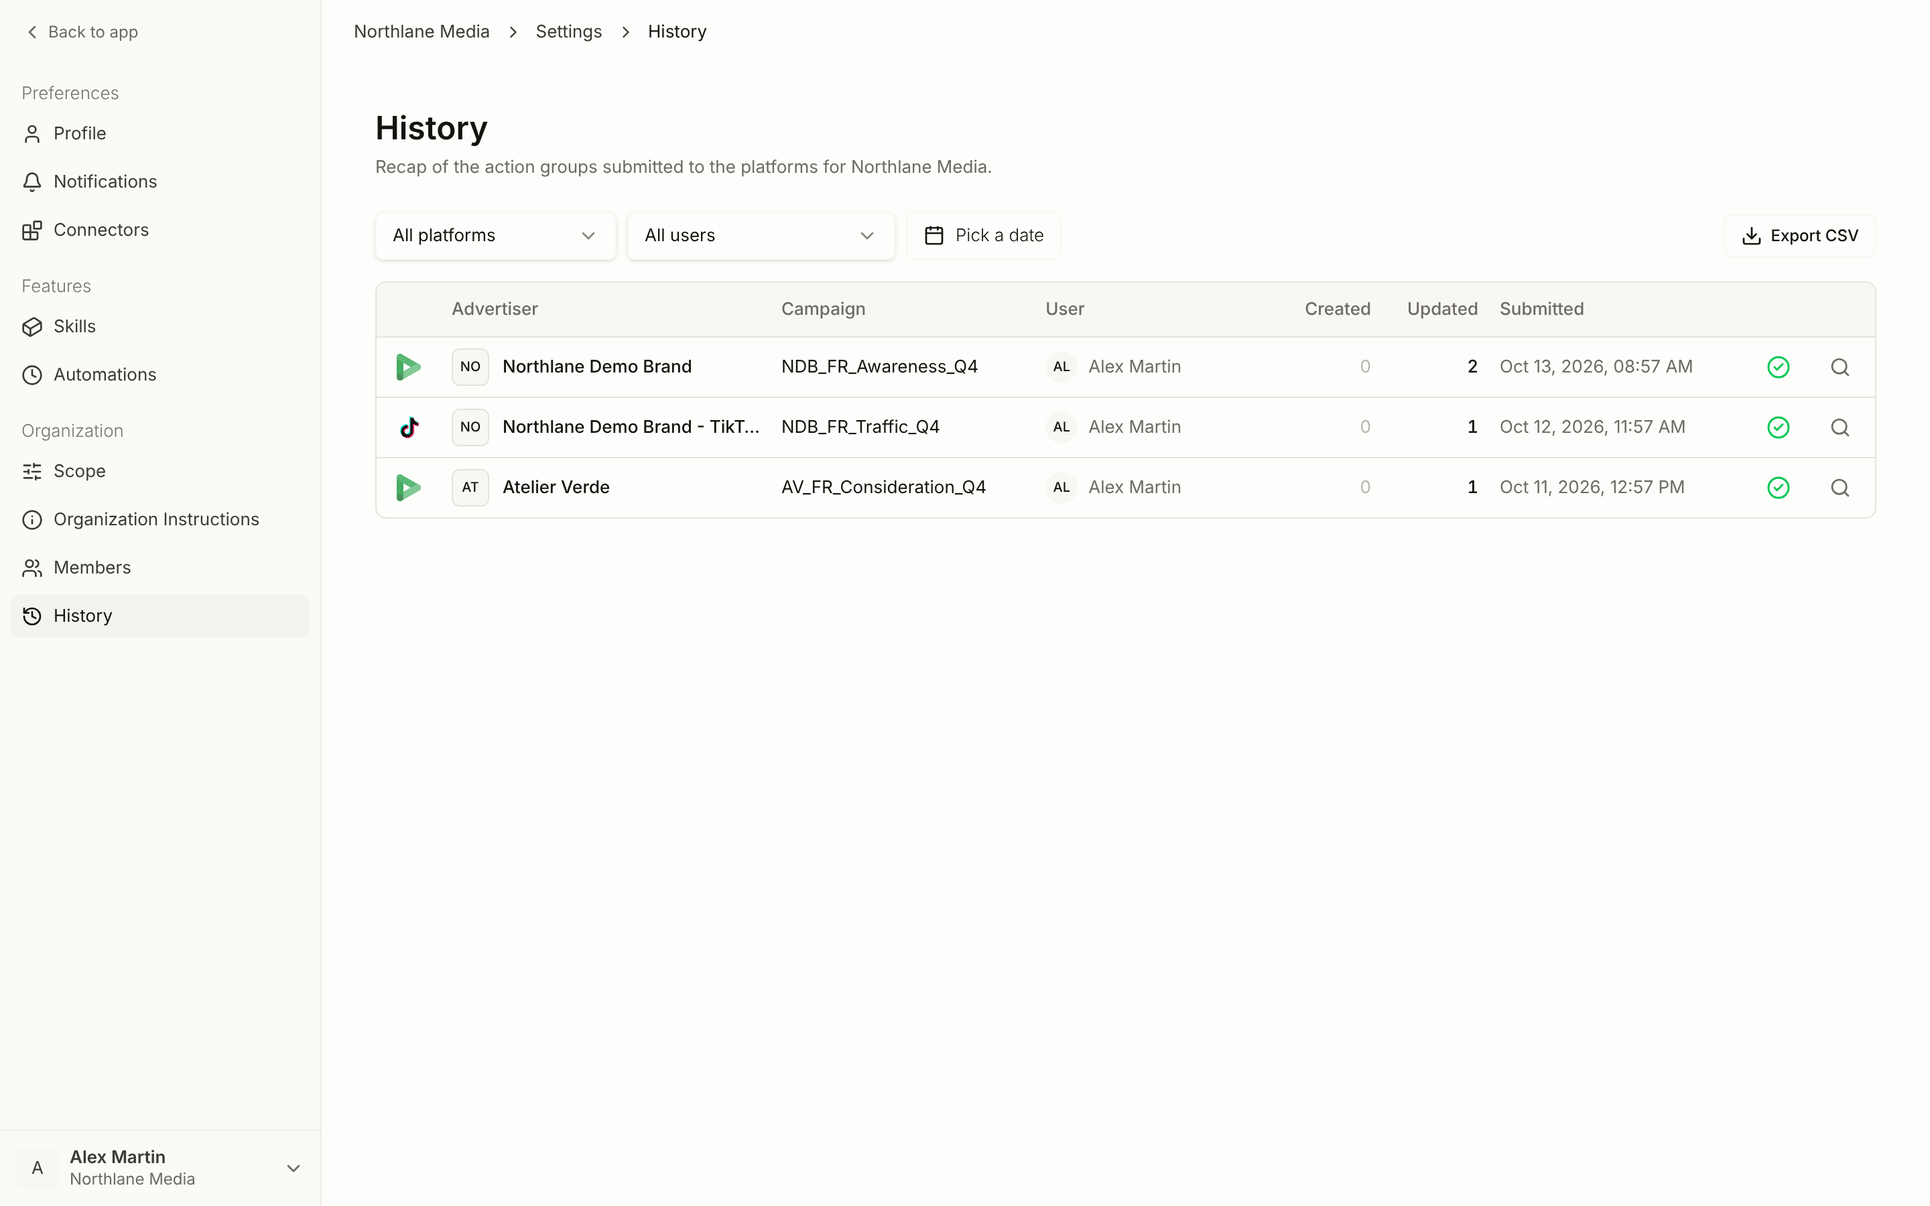Image resolution: width=1930 pixels, height=1206 pixels.
Task: Click campaign AV_FR_Consideration_Q4
Action: click(883, 487)
